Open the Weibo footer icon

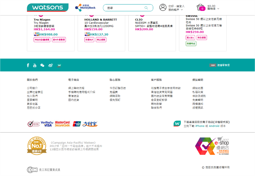pyautogui.click(x=50, y=65)
